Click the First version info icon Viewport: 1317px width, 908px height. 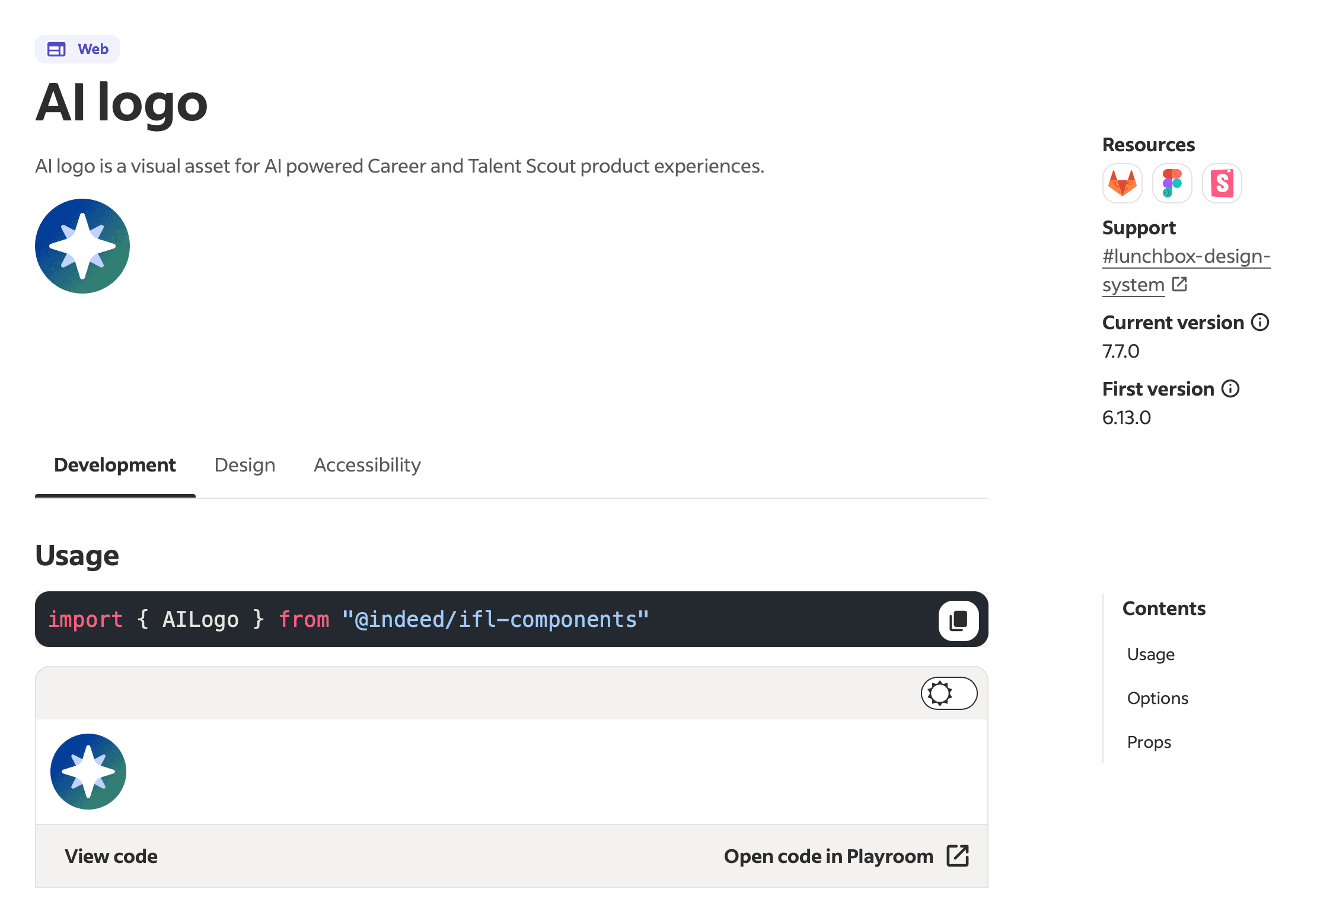point(1230,388)
